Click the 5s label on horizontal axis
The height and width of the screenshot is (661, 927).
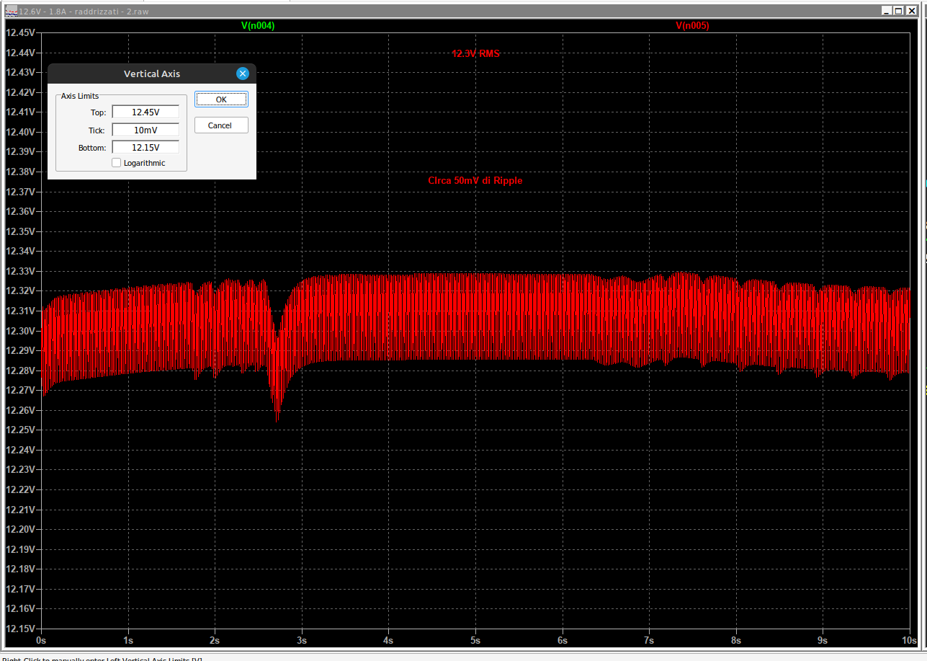click(x=475, y=640)
